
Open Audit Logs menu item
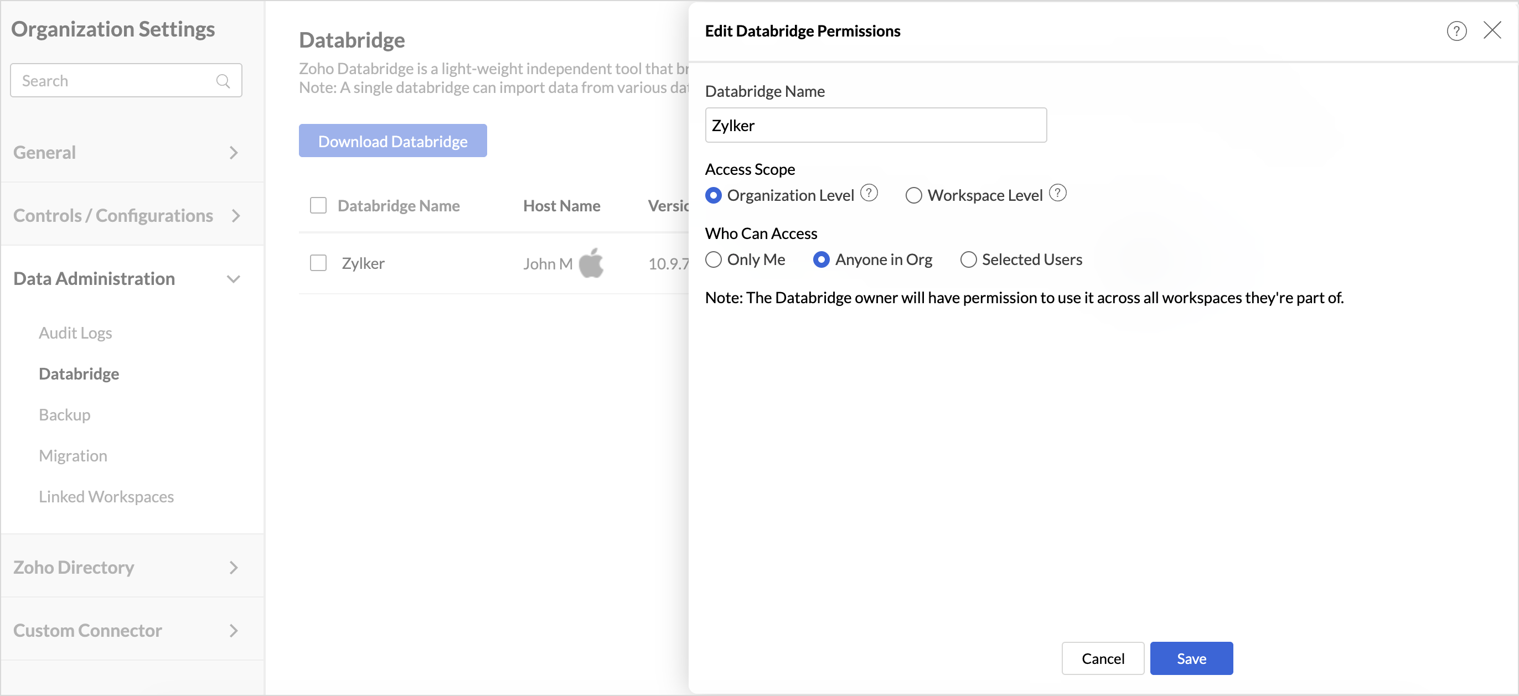click(x=75, y=333)
